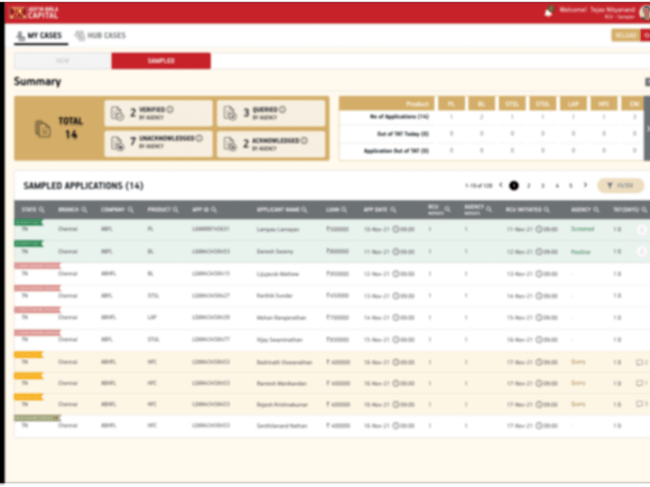Click info icon on QUERIED card
Image resolution: width=650 pixels, height=487 pixels.
[x=283, y=109]
